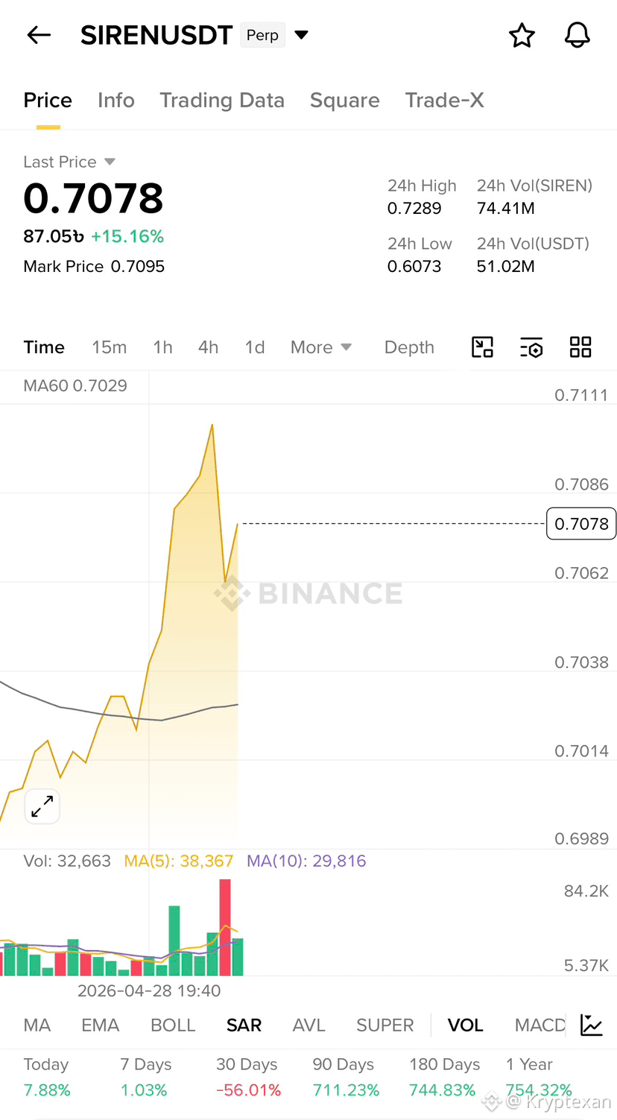Open price alert bell icon
This screenshot has width=617, height=1120.
tap(578, 35)
